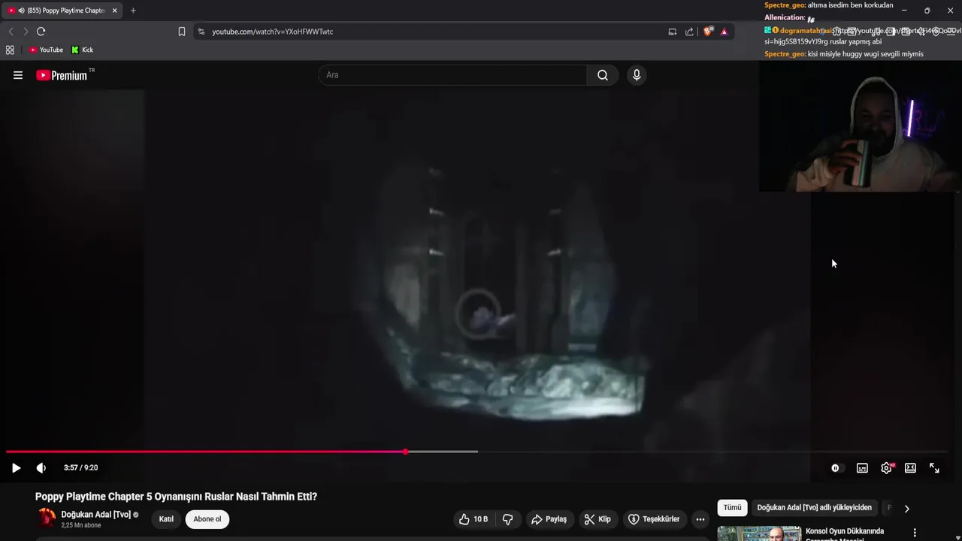Viewport: 962px width, 541px height.
Task: Close the Poppy Playtime tab
Action: [x=114, y=11]
